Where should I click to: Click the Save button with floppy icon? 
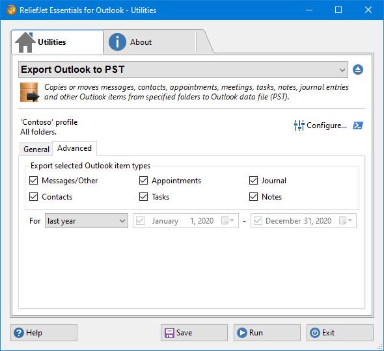(194, 333)
